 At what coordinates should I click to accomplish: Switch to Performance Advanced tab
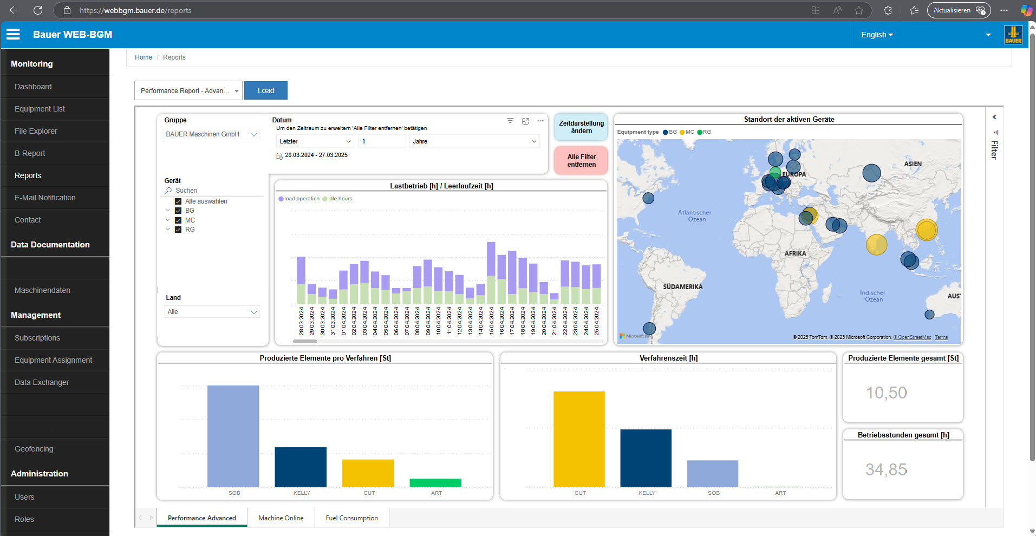tap(202, 518)
